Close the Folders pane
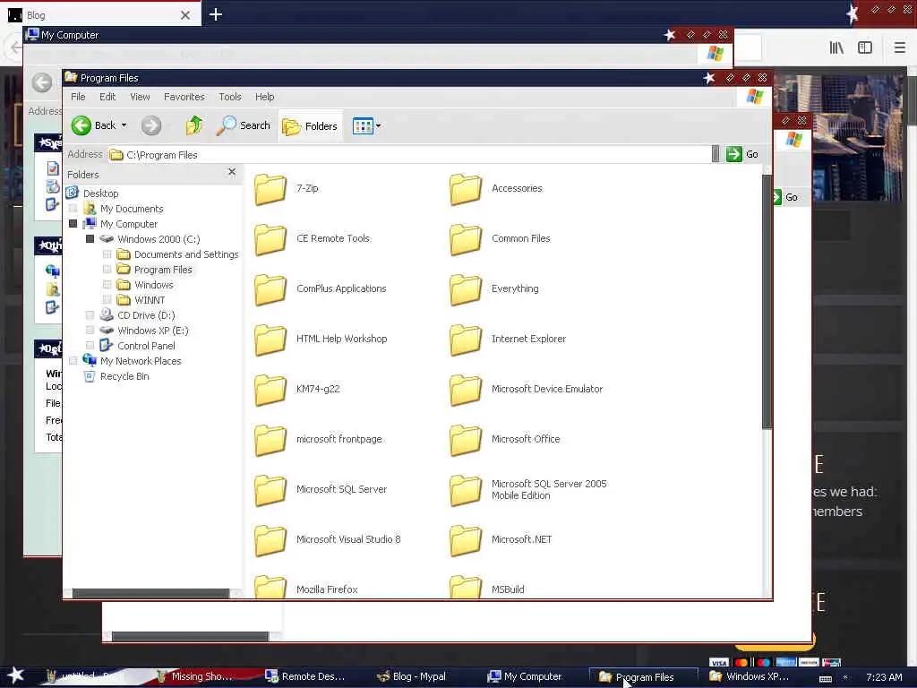Image resolution: width=917 pixels, height=688 pixels. click(232, 172)
